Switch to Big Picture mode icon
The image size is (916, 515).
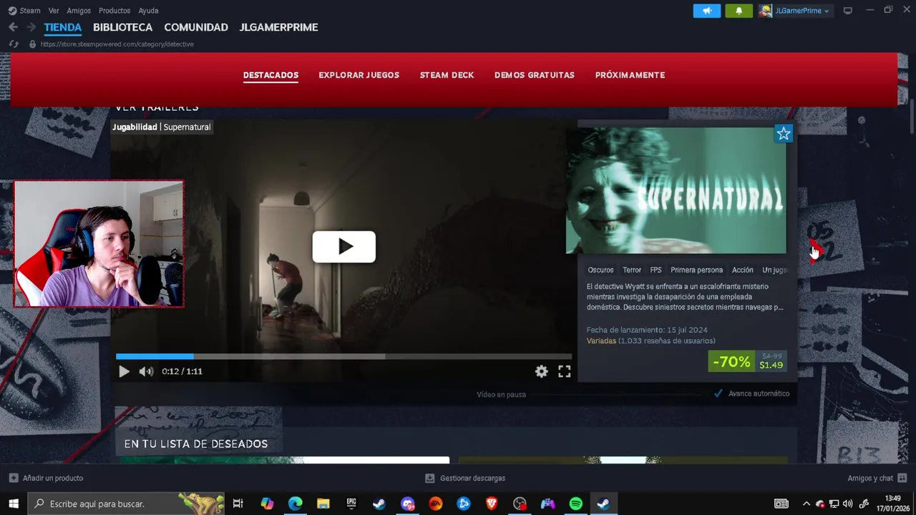[848, 11]
